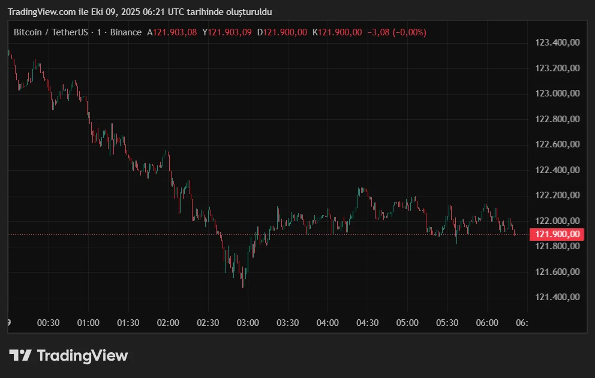This screenshot has width=595, height=378.
Task: Click the high value Y121.903,09
Action: 227,32
